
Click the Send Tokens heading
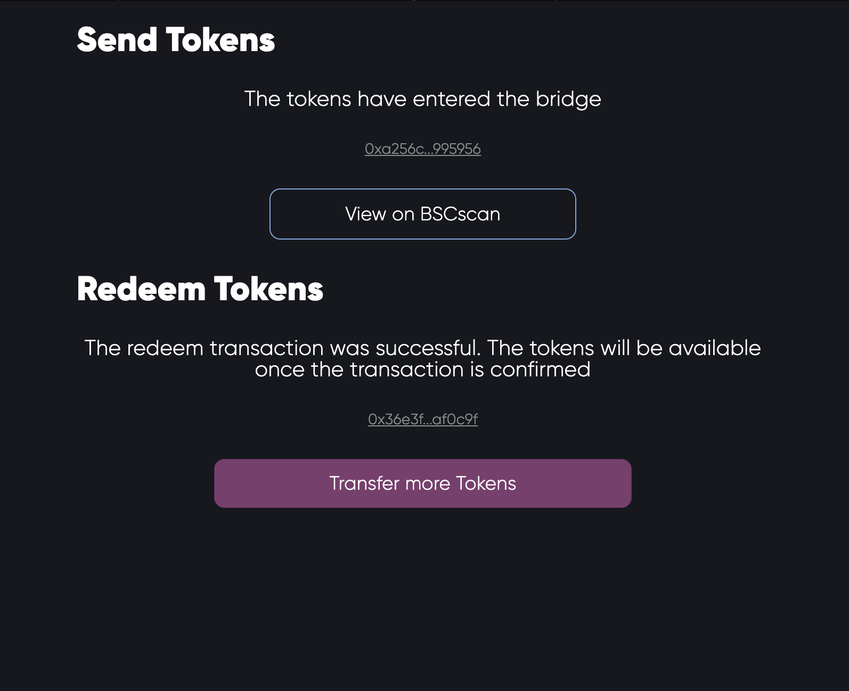[x=176, y=40]
